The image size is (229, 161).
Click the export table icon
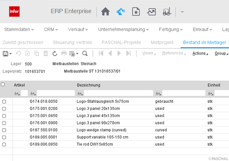click(72, 54)
